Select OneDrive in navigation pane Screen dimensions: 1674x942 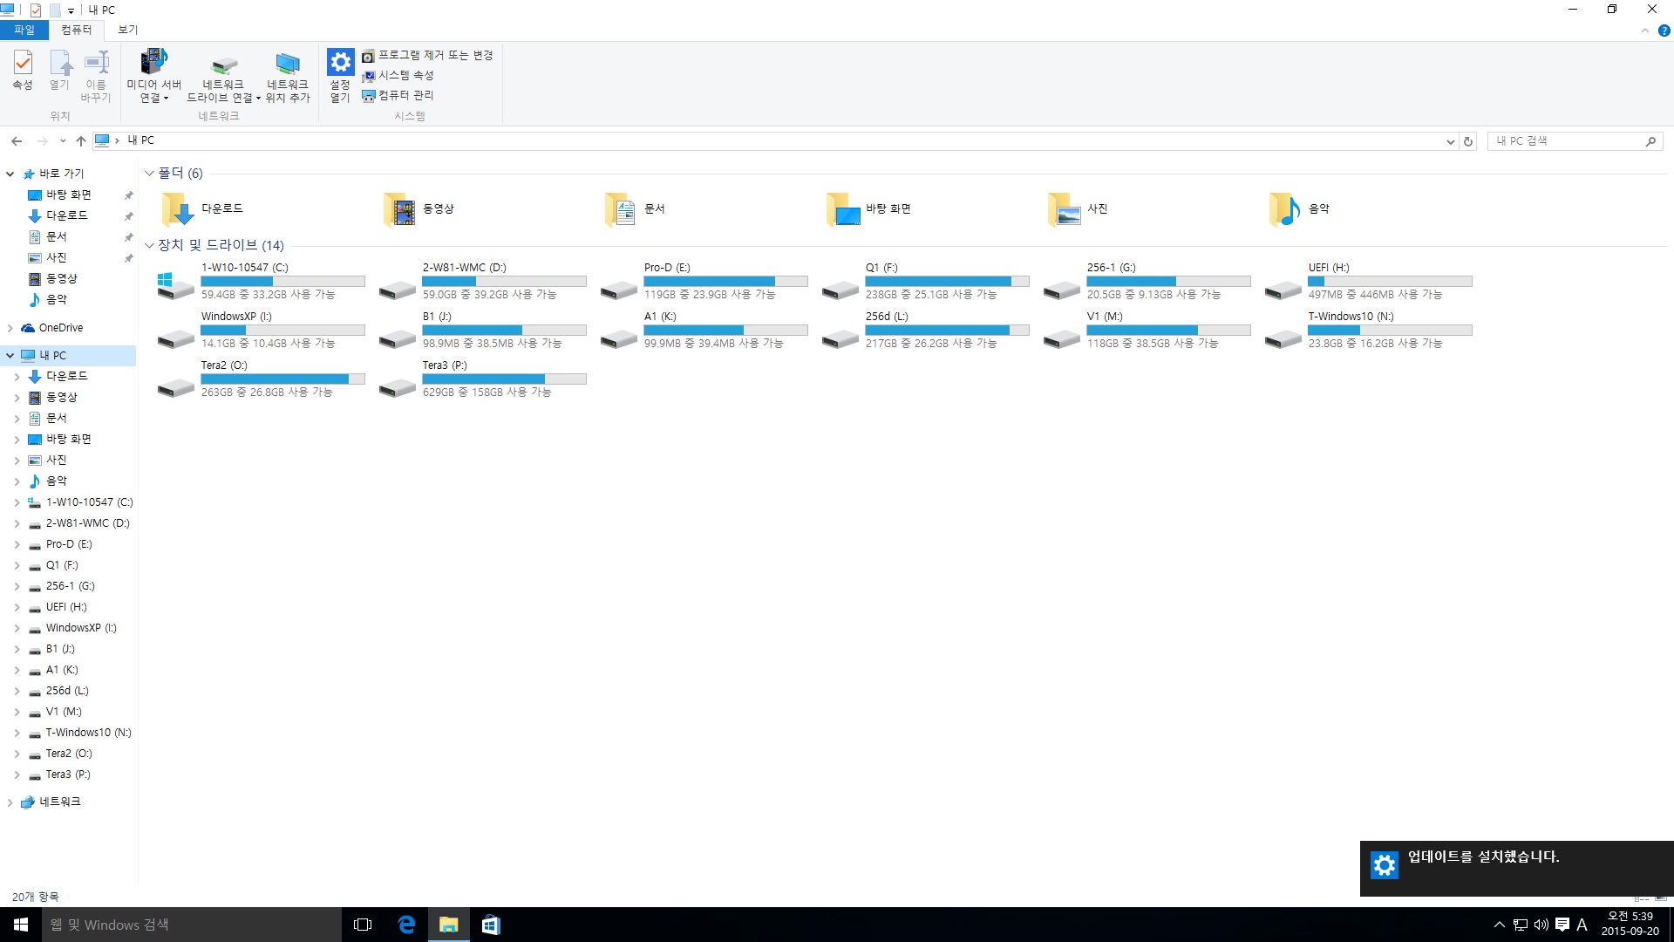(60, 328)
